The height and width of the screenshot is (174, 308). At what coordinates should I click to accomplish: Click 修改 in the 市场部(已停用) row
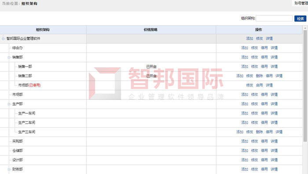point(249,85)
